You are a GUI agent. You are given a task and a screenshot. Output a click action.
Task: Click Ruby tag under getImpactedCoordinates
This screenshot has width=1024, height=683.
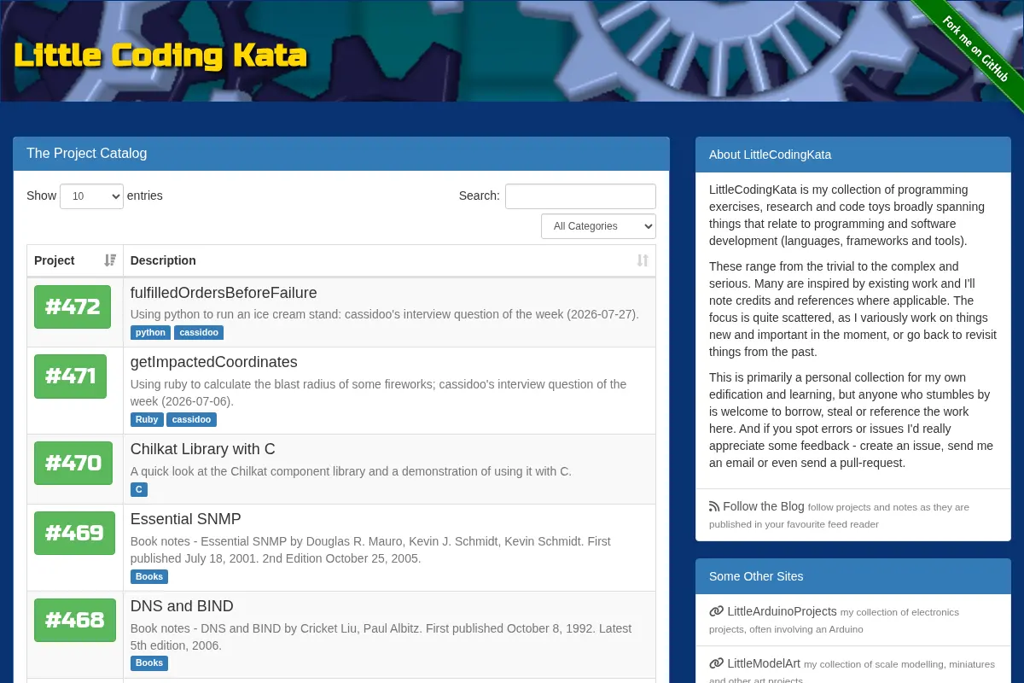147,420
